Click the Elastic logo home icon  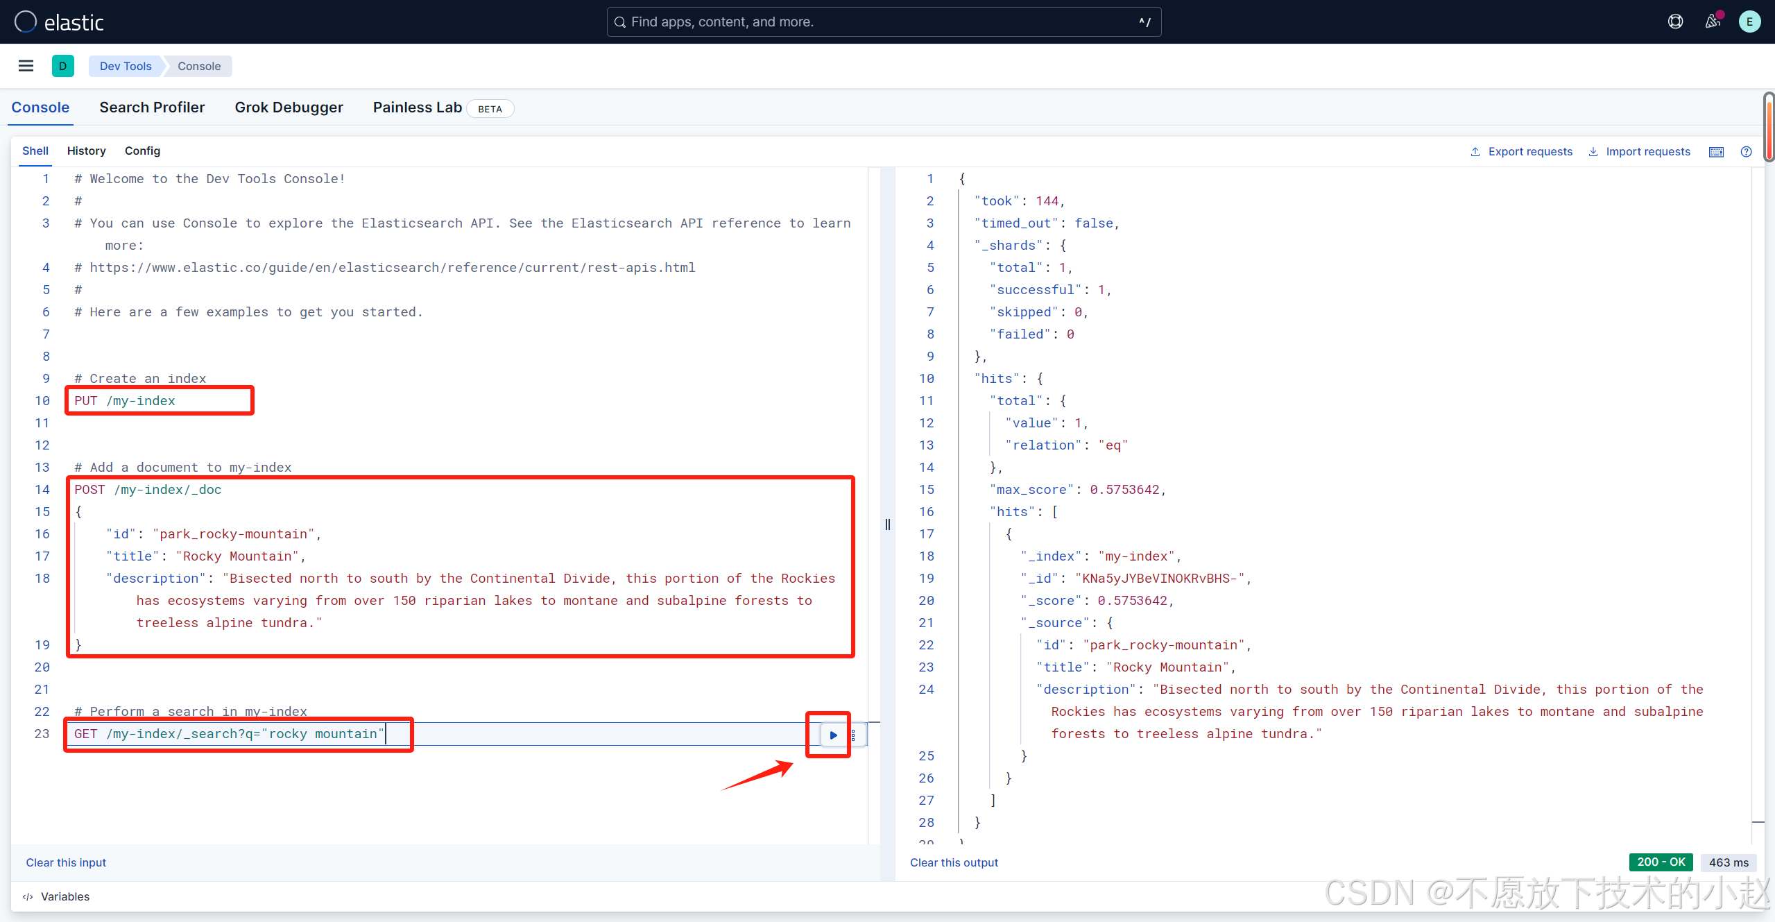coord(26,22)
